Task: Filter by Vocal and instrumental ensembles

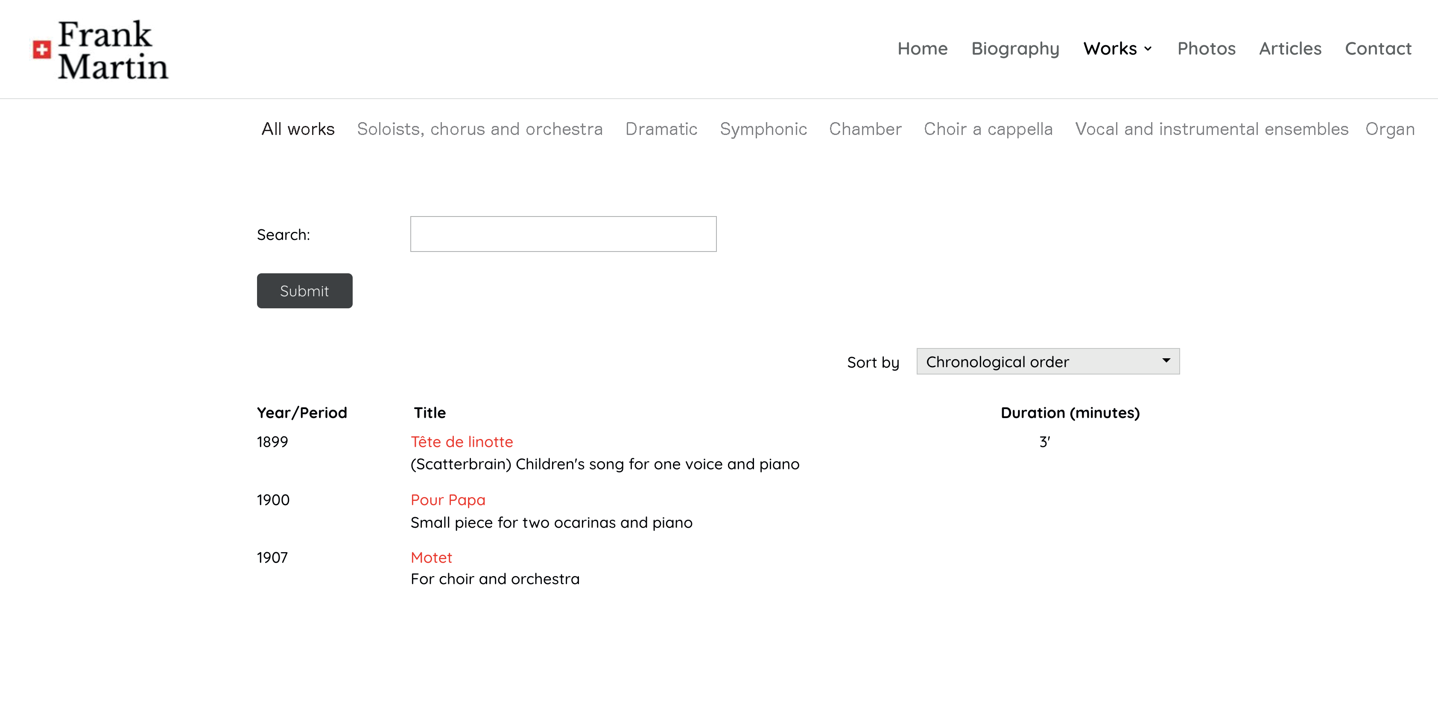Action: point(1212,129)
